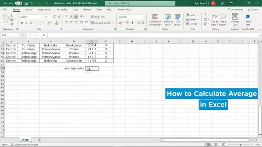Click the AutoSum sigma icon

(206, 15)
